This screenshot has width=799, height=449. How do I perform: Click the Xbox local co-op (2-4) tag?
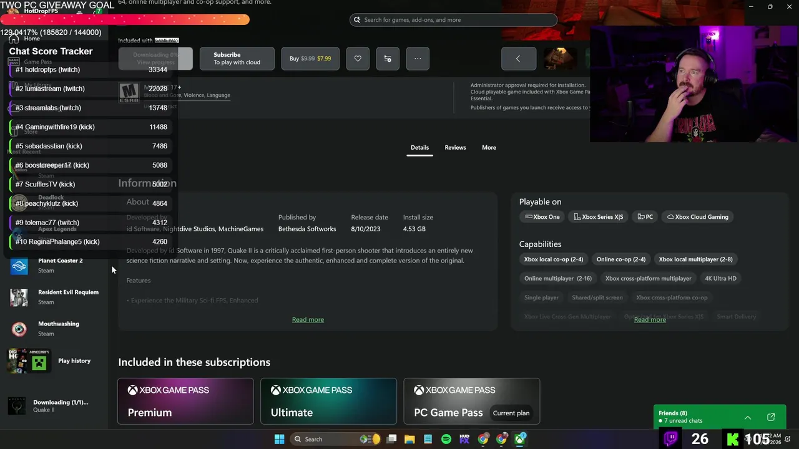554,259
